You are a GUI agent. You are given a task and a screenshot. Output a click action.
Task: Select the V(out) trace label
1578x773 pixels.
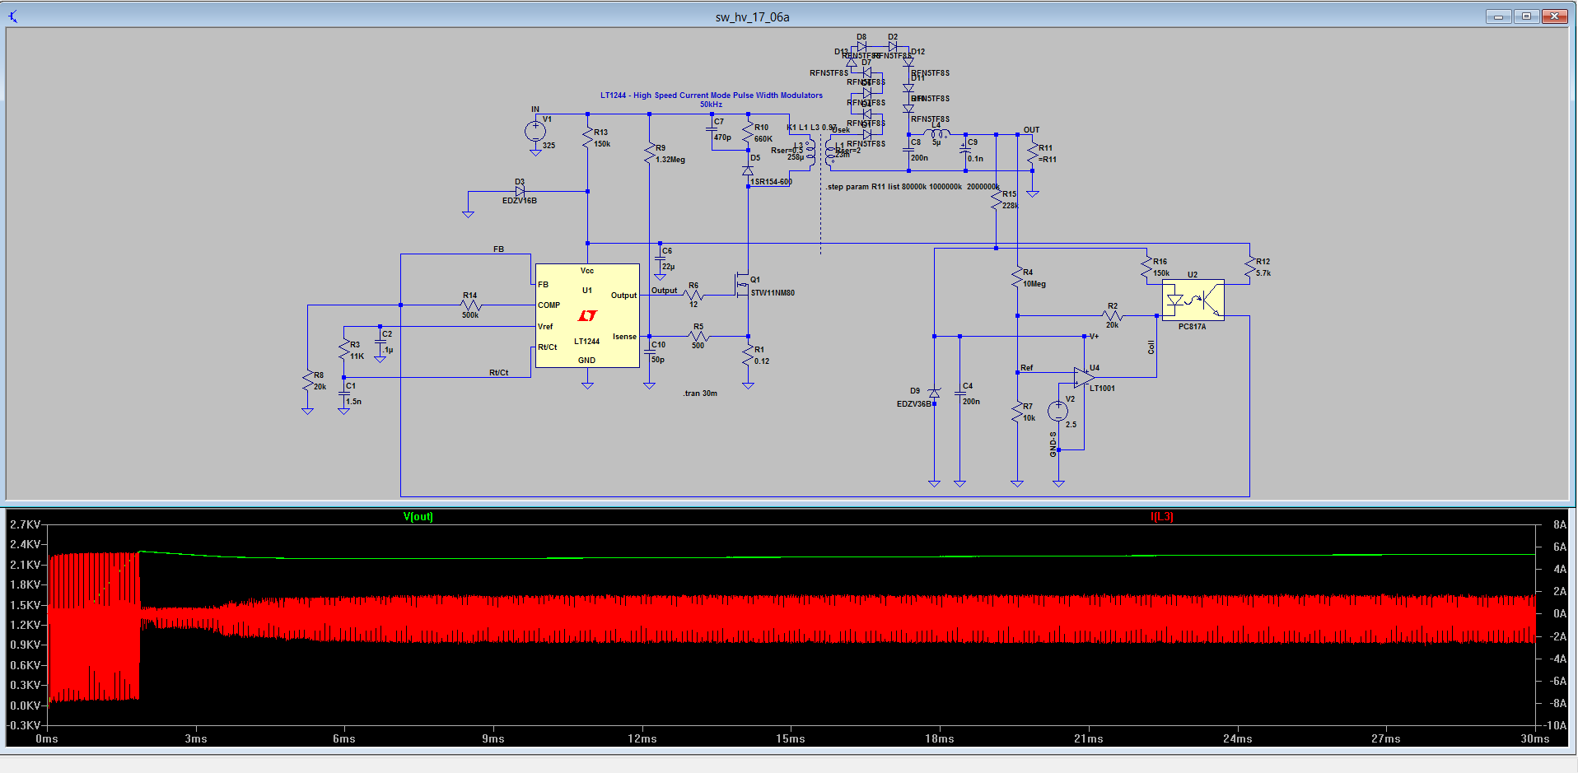[x=418, y=516]
